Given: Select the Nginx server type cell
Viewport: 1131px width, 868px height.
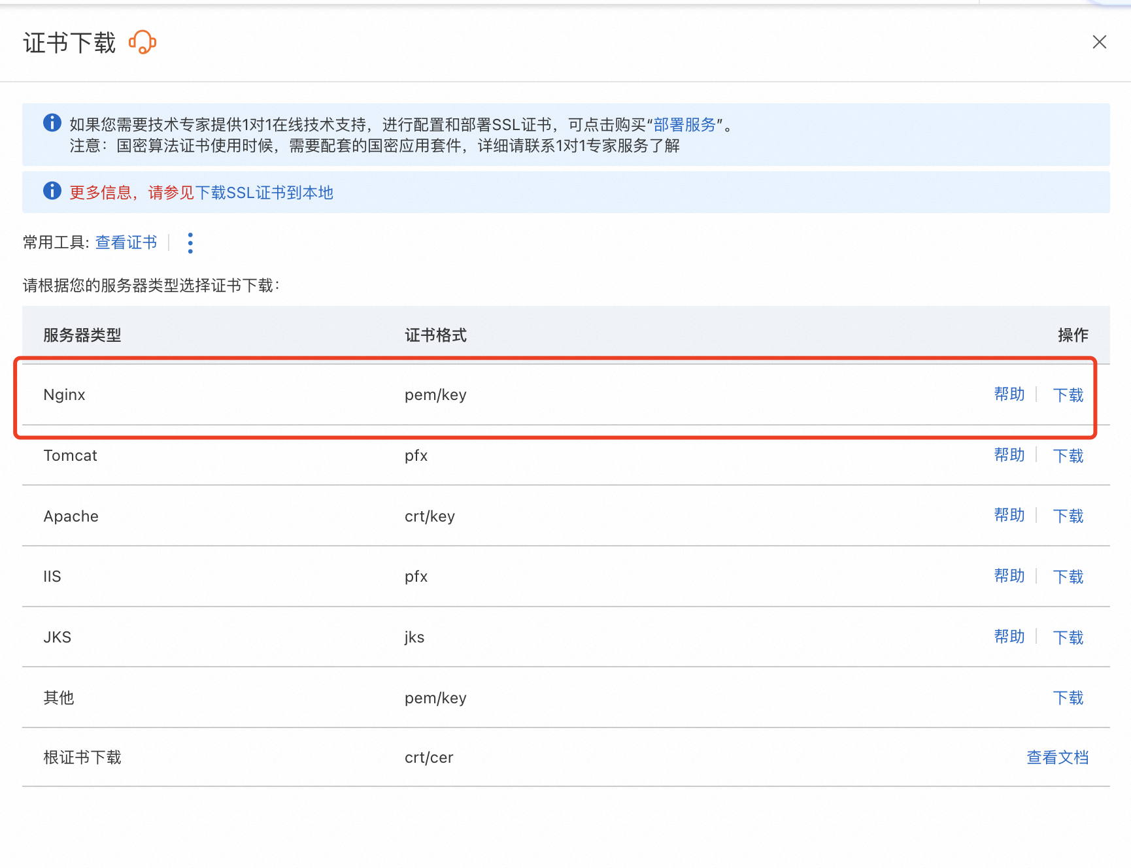Looking at the screenshot, I should point(64,395).
